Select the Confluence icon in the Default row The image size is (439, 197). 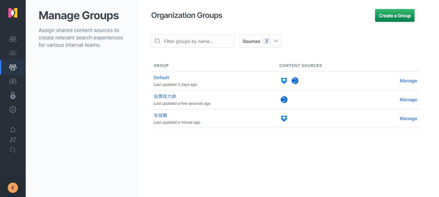[x=295, y=81]
